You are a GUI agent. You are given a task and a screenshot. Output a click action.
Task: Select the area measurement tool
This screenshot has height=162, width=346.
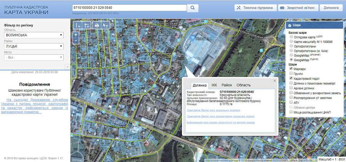(x=86, y=25)
